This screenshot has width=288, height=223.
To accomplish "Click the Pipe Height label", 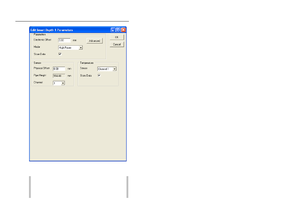I will pyautogui.click(x=40, y=75).
